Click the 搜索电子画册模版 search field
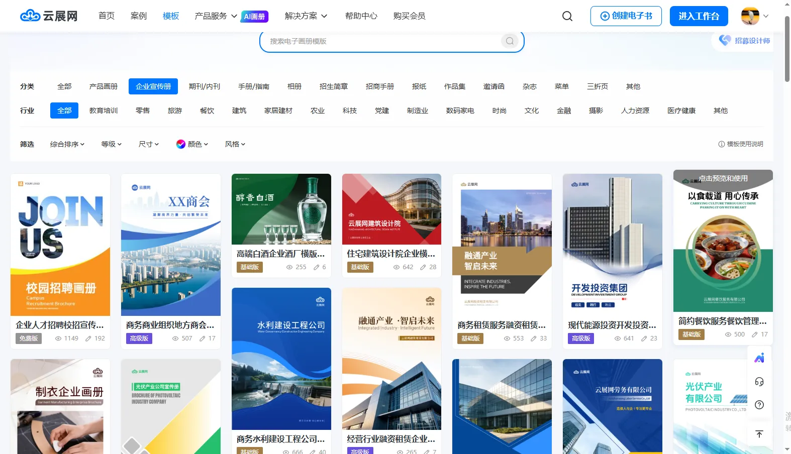Viewport: 791px width, 454px height. (x=384, y=41)
